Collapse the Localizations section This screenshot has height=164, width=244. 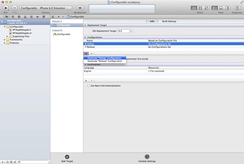click(x=85, y=65)
